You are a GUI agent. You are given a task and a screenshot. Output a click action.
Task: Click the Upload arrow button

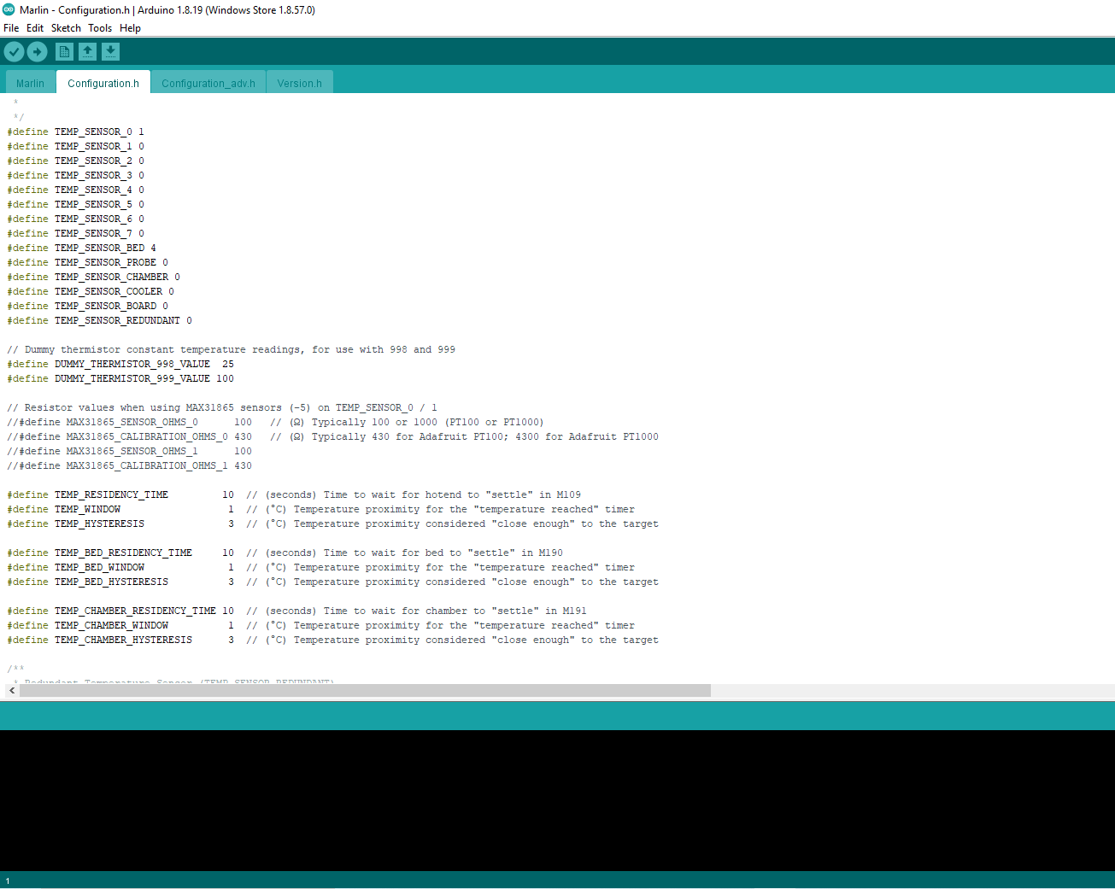click(x=37, y=52)
